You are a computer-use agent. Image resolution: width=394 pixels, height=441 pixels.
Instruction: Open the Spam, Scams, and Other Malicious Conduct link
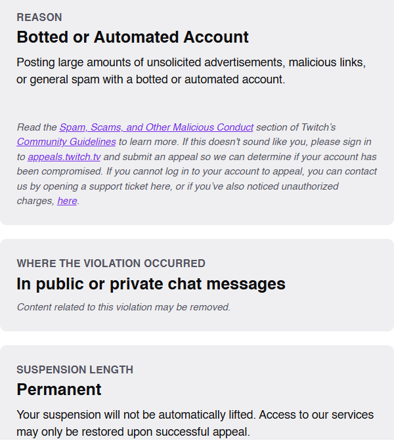(x=156, y=127)
